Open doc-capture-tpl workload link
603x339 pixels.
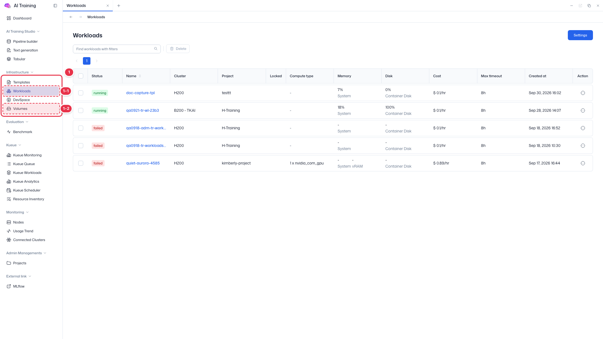point(140,93)
